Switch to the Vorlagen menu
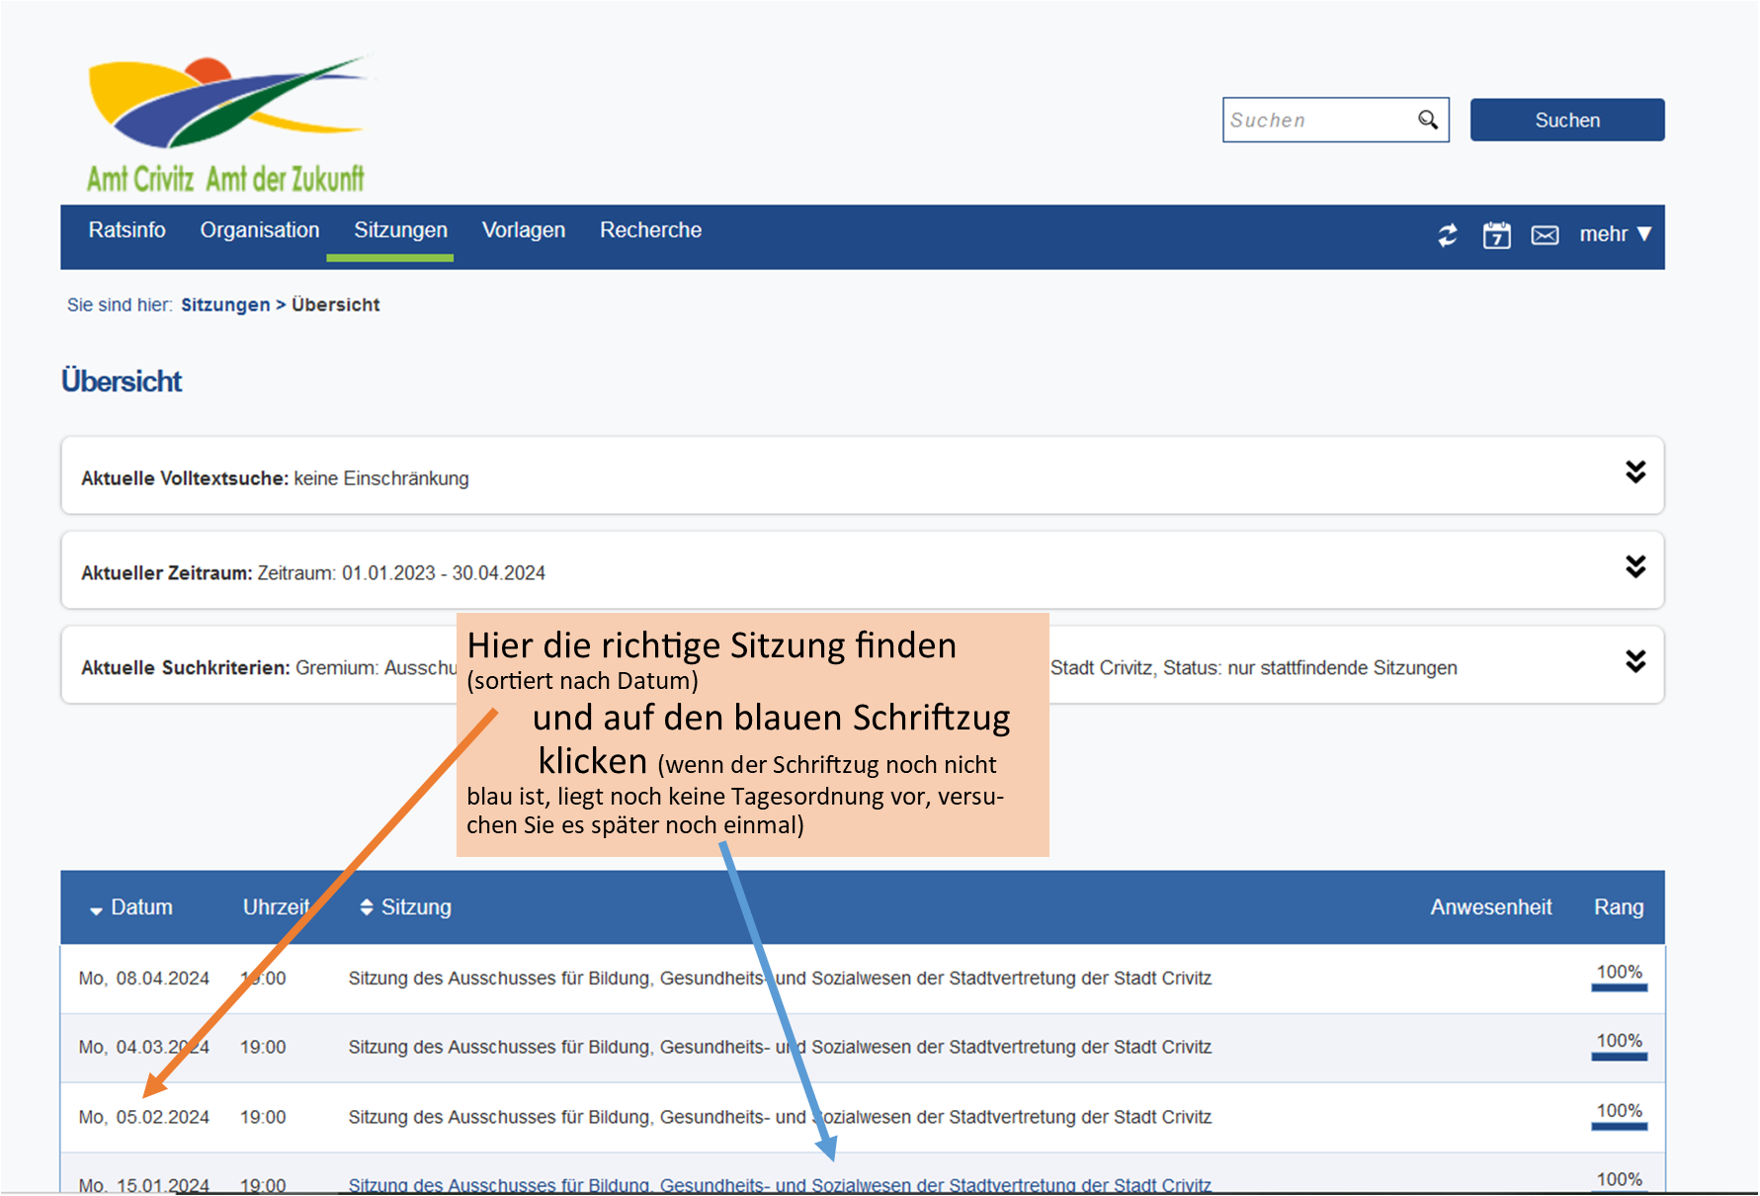Viewport: 1760px width, 1196px height. click(x=524, y=230)
